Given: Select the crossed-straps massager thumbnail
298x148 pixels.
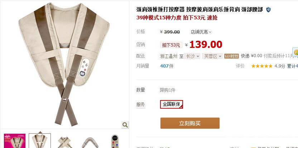Looking at the screenshot, I should [64, 141].
